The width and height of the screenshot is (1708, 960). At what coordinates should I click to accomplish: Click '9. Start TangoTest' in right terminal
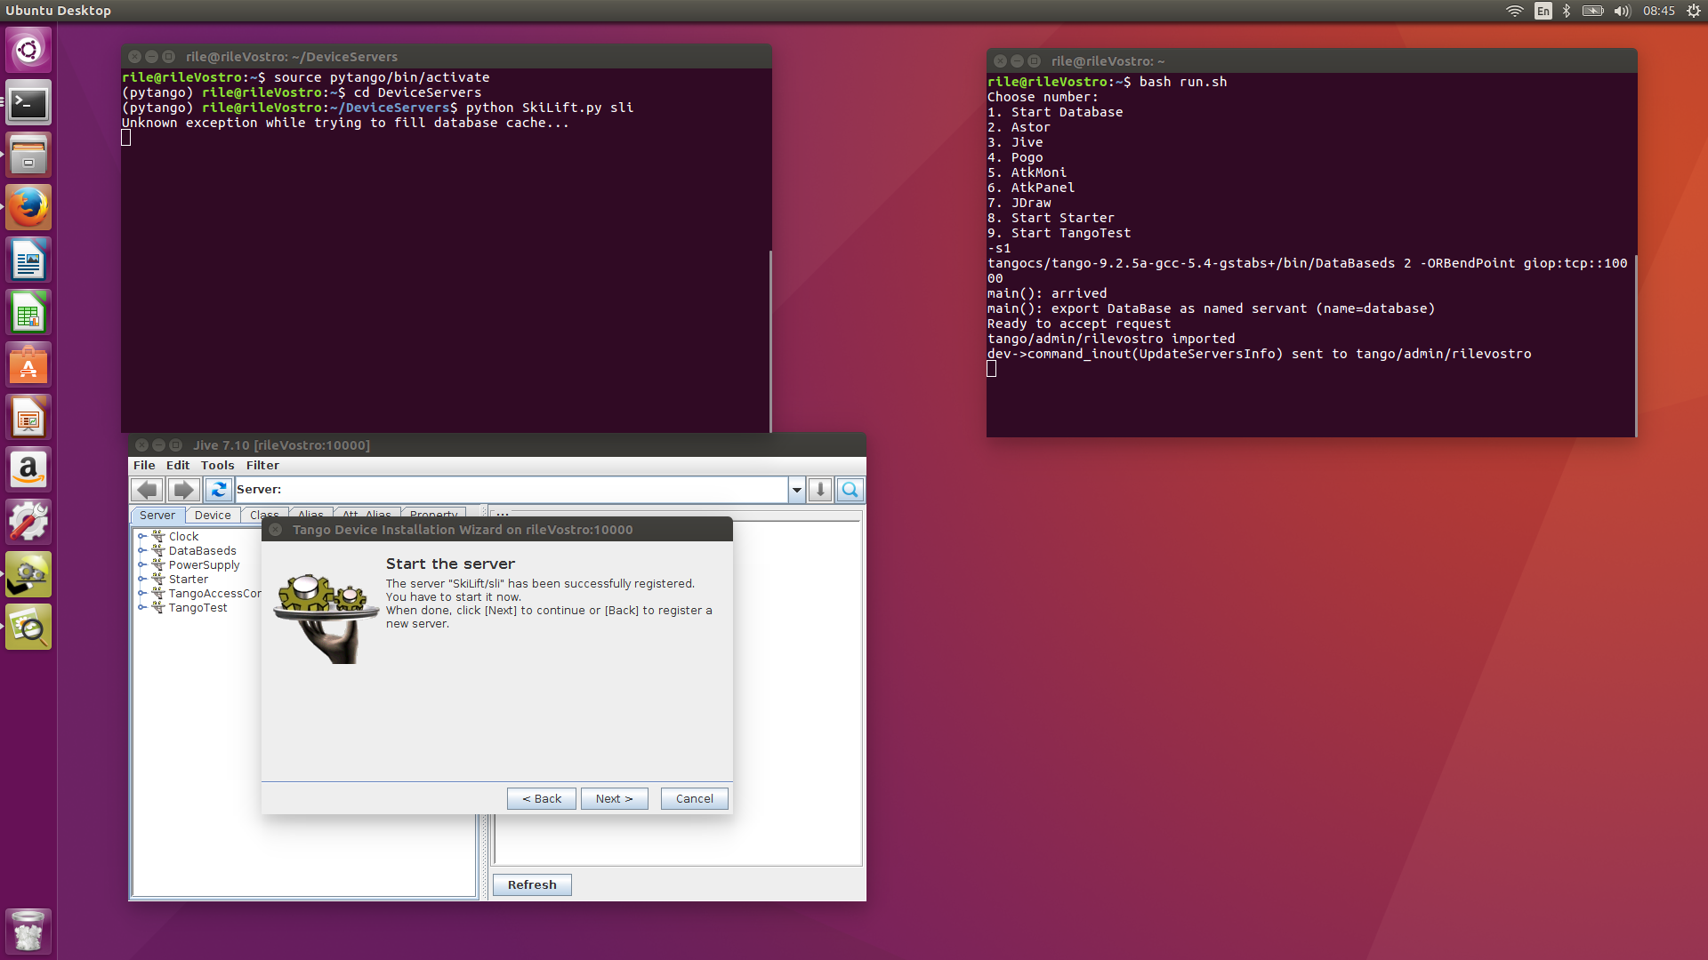(x=1059, y=233)
